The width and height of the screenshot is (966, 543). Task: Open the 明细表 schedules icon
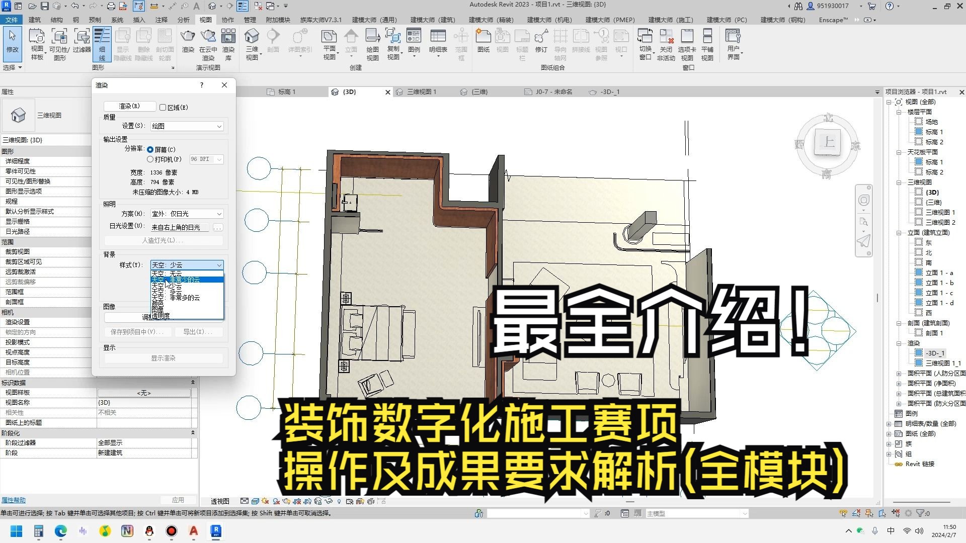coord(438,41)
